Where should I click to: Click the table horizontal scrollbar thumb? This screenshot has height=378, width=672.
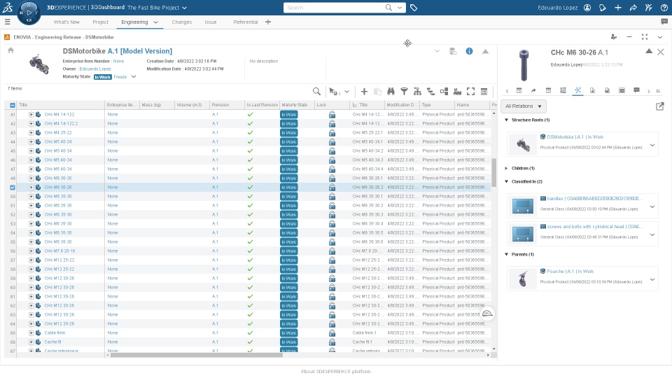pyautogui.click(x=196, y=355)
